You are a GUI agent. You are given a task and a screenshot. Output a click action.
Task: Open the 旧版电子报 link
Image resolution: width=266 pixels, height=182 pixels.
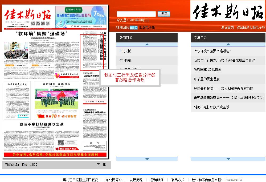(147, 27)
